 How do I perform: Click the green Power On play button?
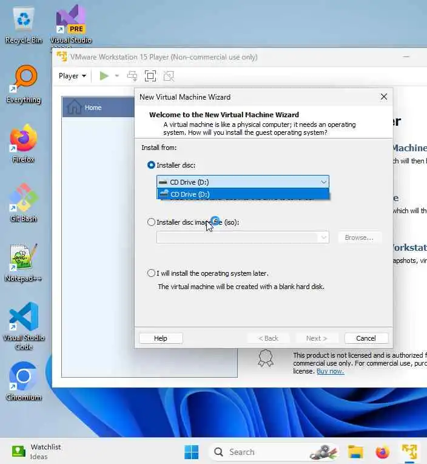(x=104, y=76)
